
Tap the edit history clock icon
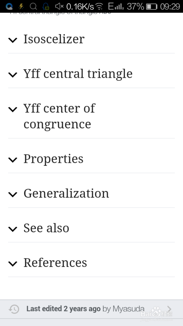[14, 309]
